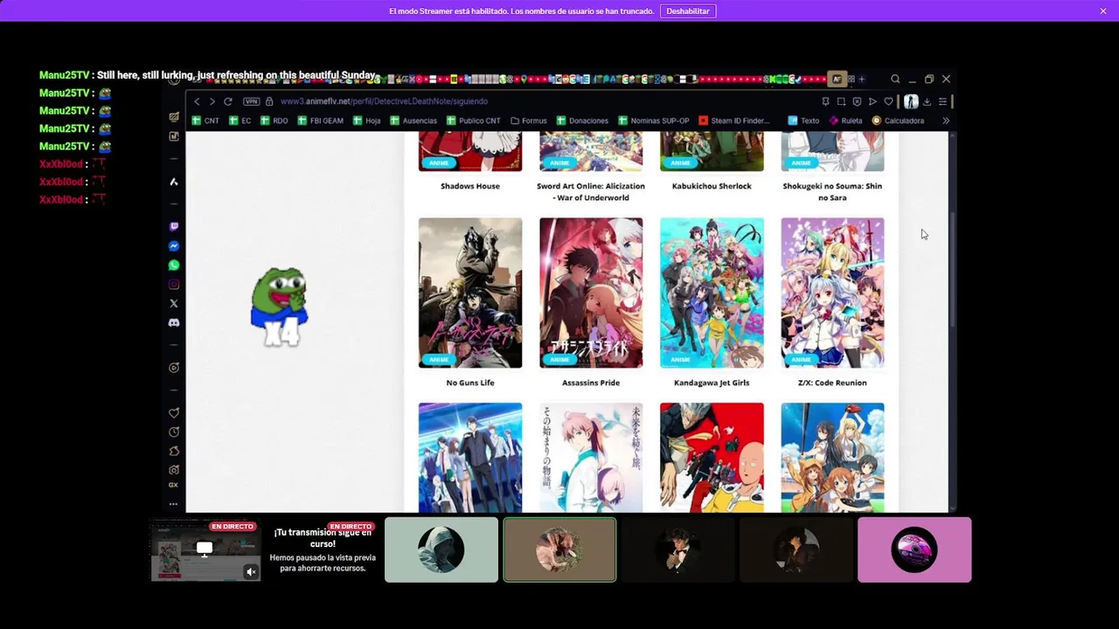
Task: Click Sword Art Online: Alicization title
Action: (x=591, y=191)
